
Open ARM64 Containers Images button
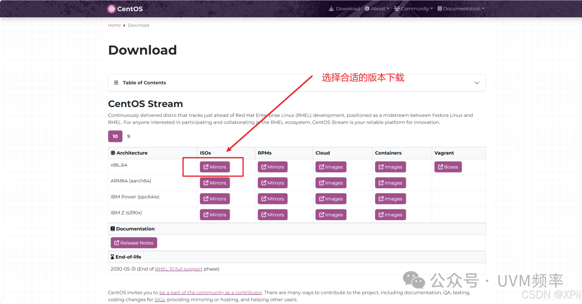390,183
